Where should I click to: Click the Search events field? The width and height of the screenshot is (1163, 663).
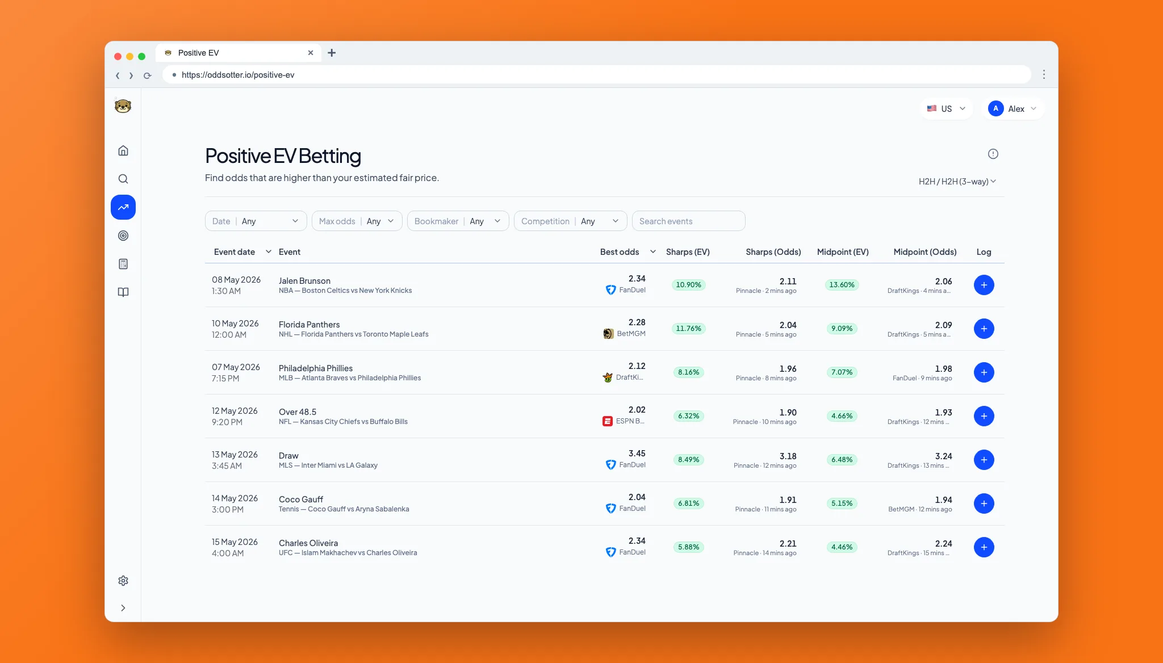coord(689,221)
